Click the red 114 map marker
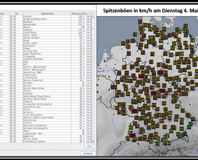 click(135, 111)
